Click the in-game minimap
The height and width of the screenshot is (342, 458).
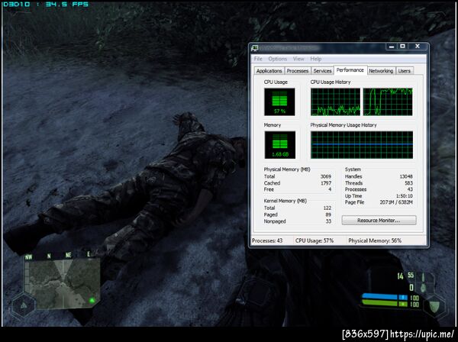click(x=63, y=282)
